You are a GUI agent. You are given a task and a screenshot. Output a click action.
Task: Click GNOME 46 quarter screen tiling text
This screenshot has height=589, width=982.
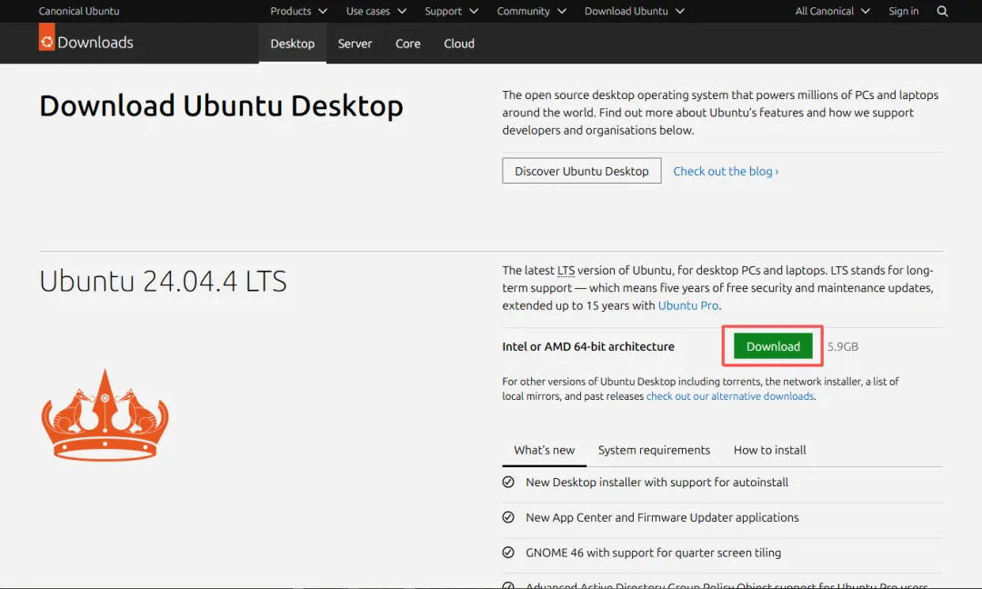[x=653, y=552]
